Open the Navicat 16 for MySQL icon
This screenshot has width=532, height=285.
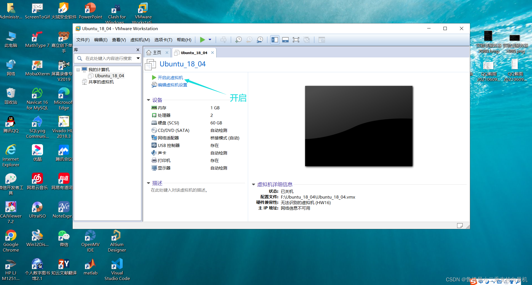(37, 99)
